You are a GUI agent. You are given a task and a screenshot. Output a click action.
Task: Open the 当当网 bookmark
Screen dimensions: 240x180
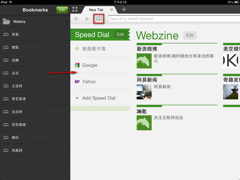(x=35, y=112)
